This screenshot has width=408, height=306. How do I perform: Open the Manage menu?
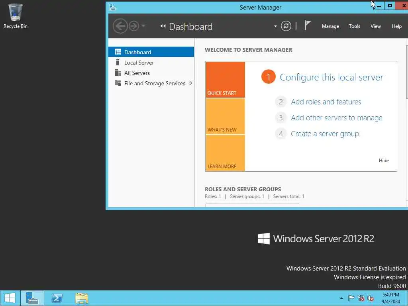330,26
